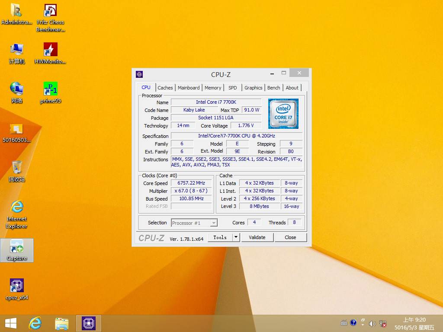Switch to the Mainboard tab
443x332 pixels.
click(189, 88)
